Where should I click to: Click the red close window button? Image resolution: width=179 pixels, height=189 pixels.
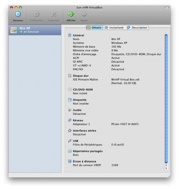(x=12, y=8)
